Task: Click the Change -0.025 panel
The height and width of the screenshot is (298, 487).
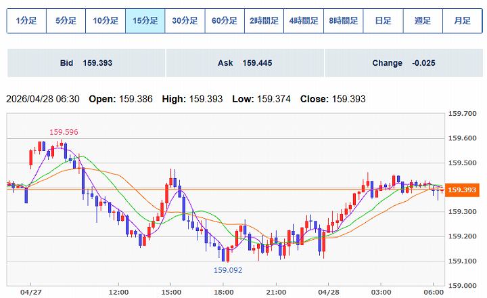Action: 403,63
